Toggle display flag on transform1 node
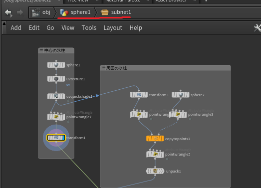This screenshot has height=188, width=261. [x=63, y=138]
